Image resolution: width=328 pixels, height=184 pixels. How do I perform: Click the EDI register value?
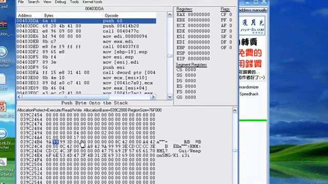[199, 42]
